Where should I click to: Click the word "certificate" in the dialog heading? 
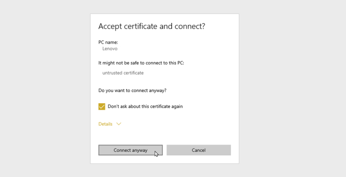click(141, 26)
